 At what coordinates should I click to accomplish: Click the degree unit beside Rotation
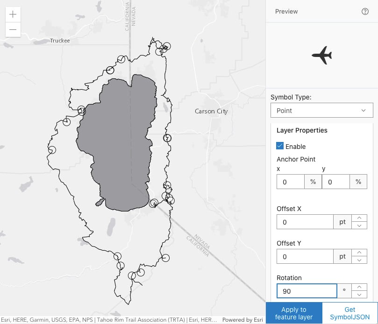click(x=344, y=290)
